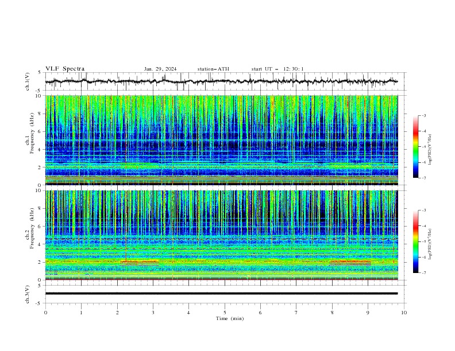Viewport: 455px width, 351px height.
Task: Click the "ch.3(V)" axis label
Action: click(x=28, y=294)
